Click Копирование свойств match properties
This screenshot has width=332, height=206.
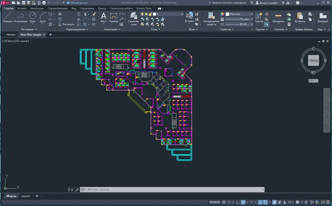pyautogui.click(x=211, y=19)
